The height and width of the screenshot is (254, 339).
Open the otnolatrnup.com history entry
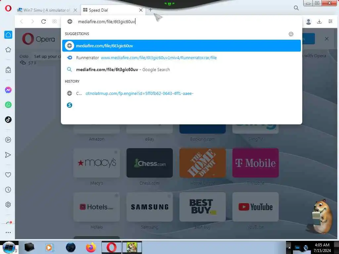(x=182, y=93)
